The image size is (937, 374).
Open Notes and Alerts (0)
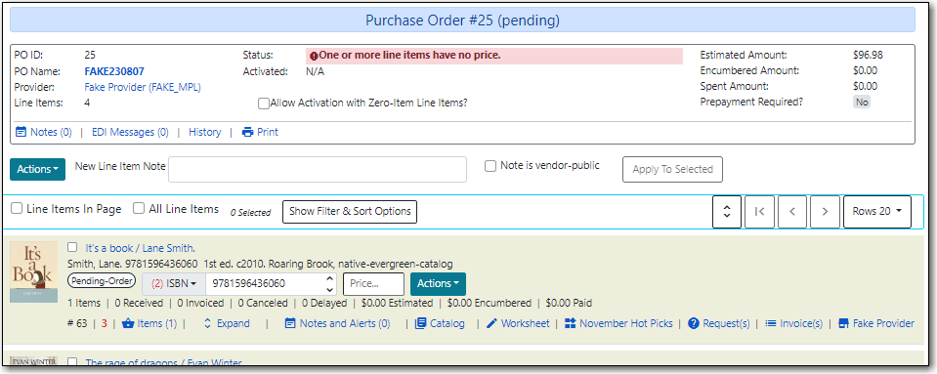pos(345,323)
